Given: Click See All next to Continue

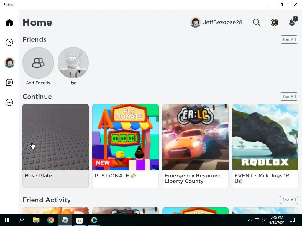Looking at the screenshot, I should pos(289,97).
